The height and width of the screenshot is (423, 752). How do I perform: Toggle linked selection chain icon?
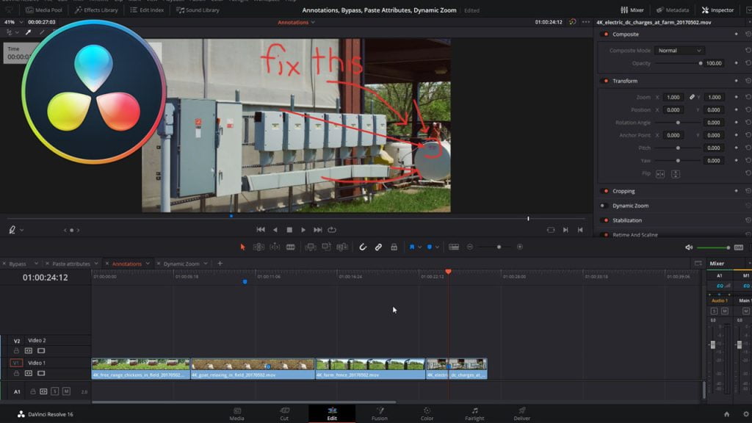[x=377, y=247]
